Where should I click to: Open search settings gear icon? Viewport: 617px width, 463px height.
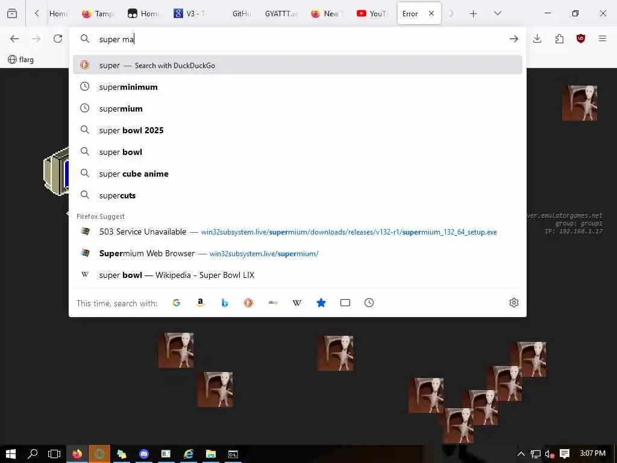(x=514, y=303)
